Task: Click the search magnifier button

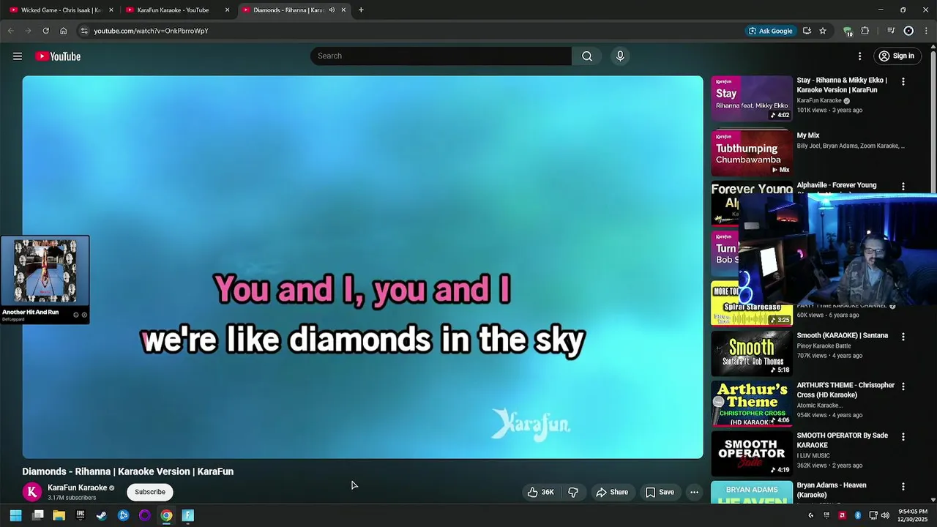Action: click(x=587, y=56)
